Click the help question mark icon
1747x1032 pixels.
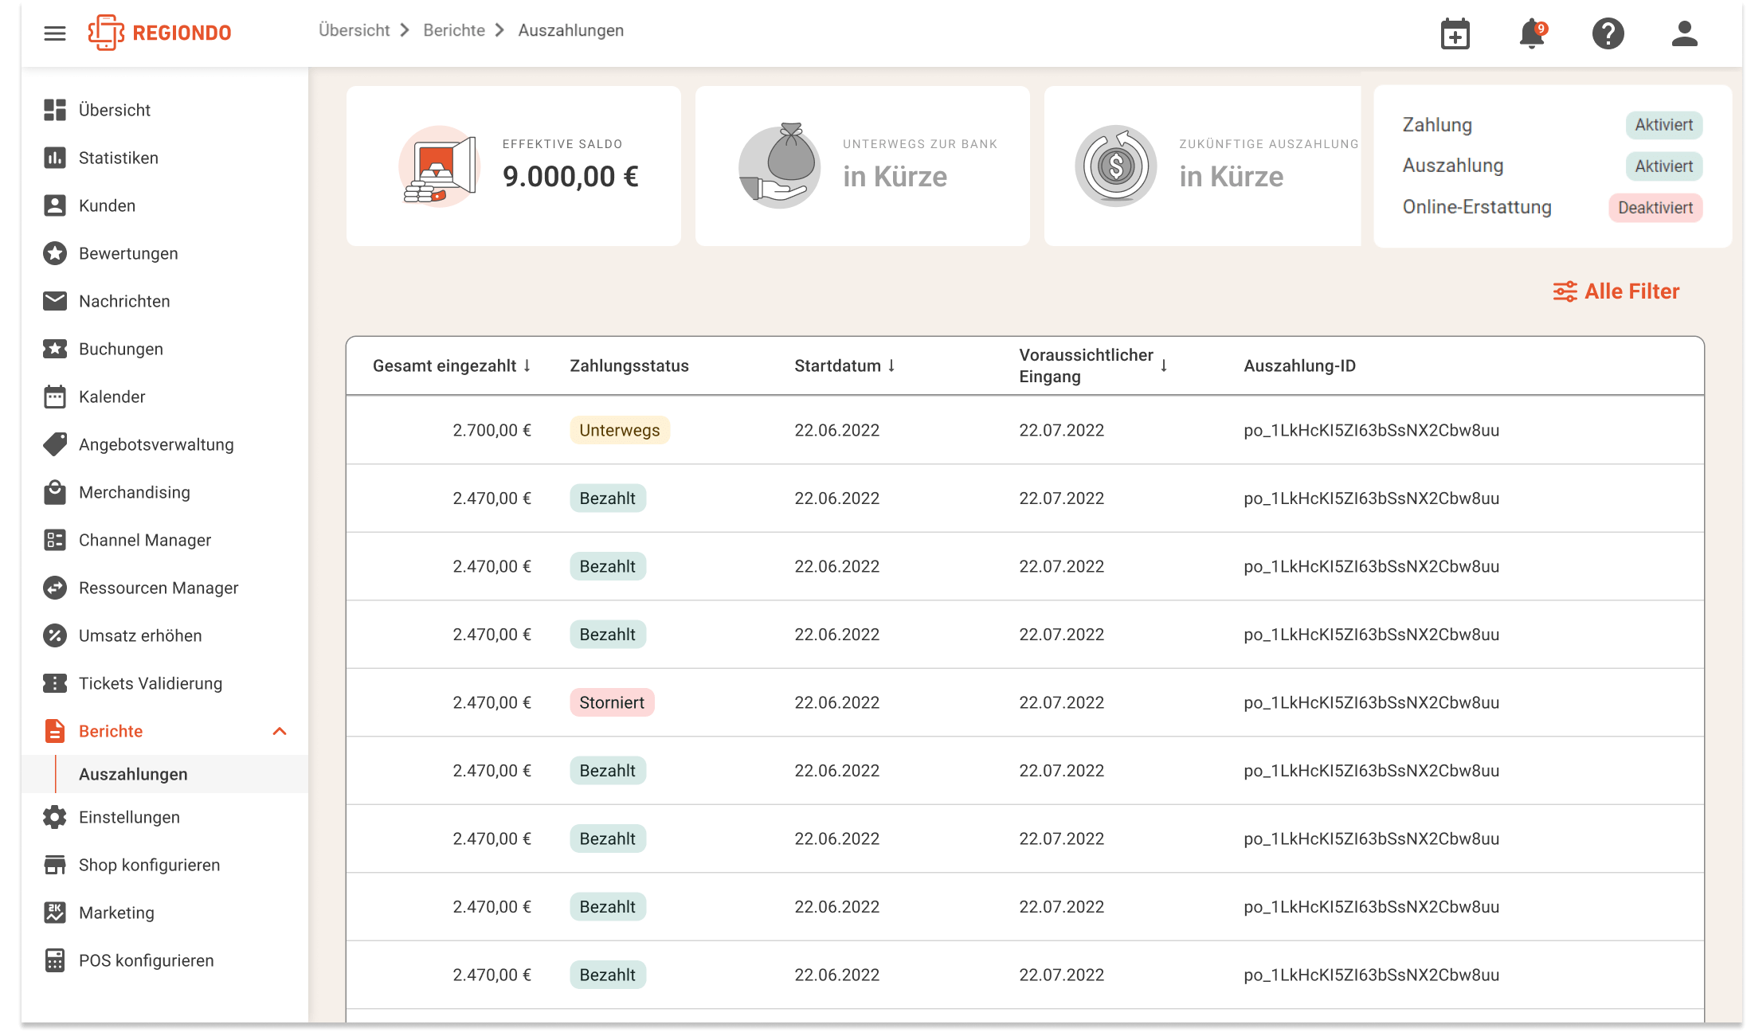point(1608,33)
